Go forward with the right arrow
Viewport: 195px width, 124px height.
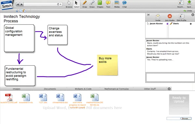click(x=22, y=4)
